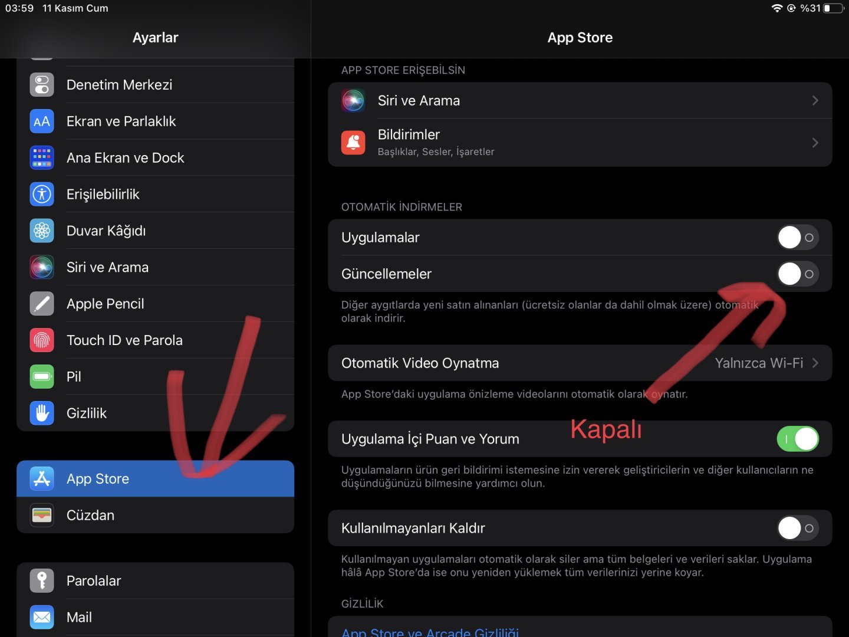Tap the Touch ID fingerprint icon
The image size is (849, 637).
(x=42, y=340)
